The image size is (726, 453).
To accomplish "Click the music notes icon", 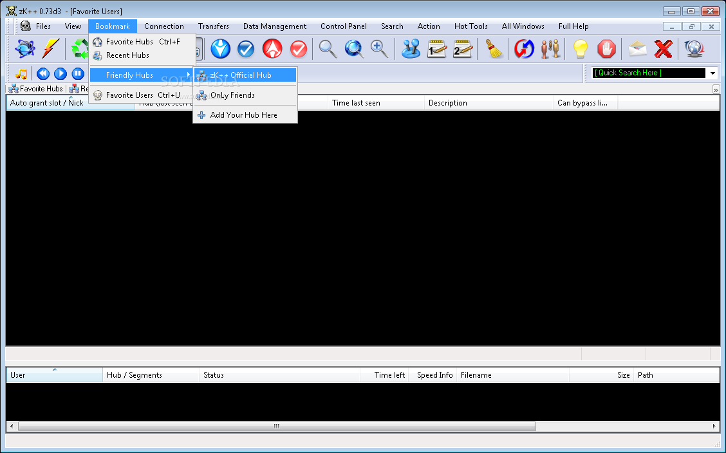I will tap(21, 73).
